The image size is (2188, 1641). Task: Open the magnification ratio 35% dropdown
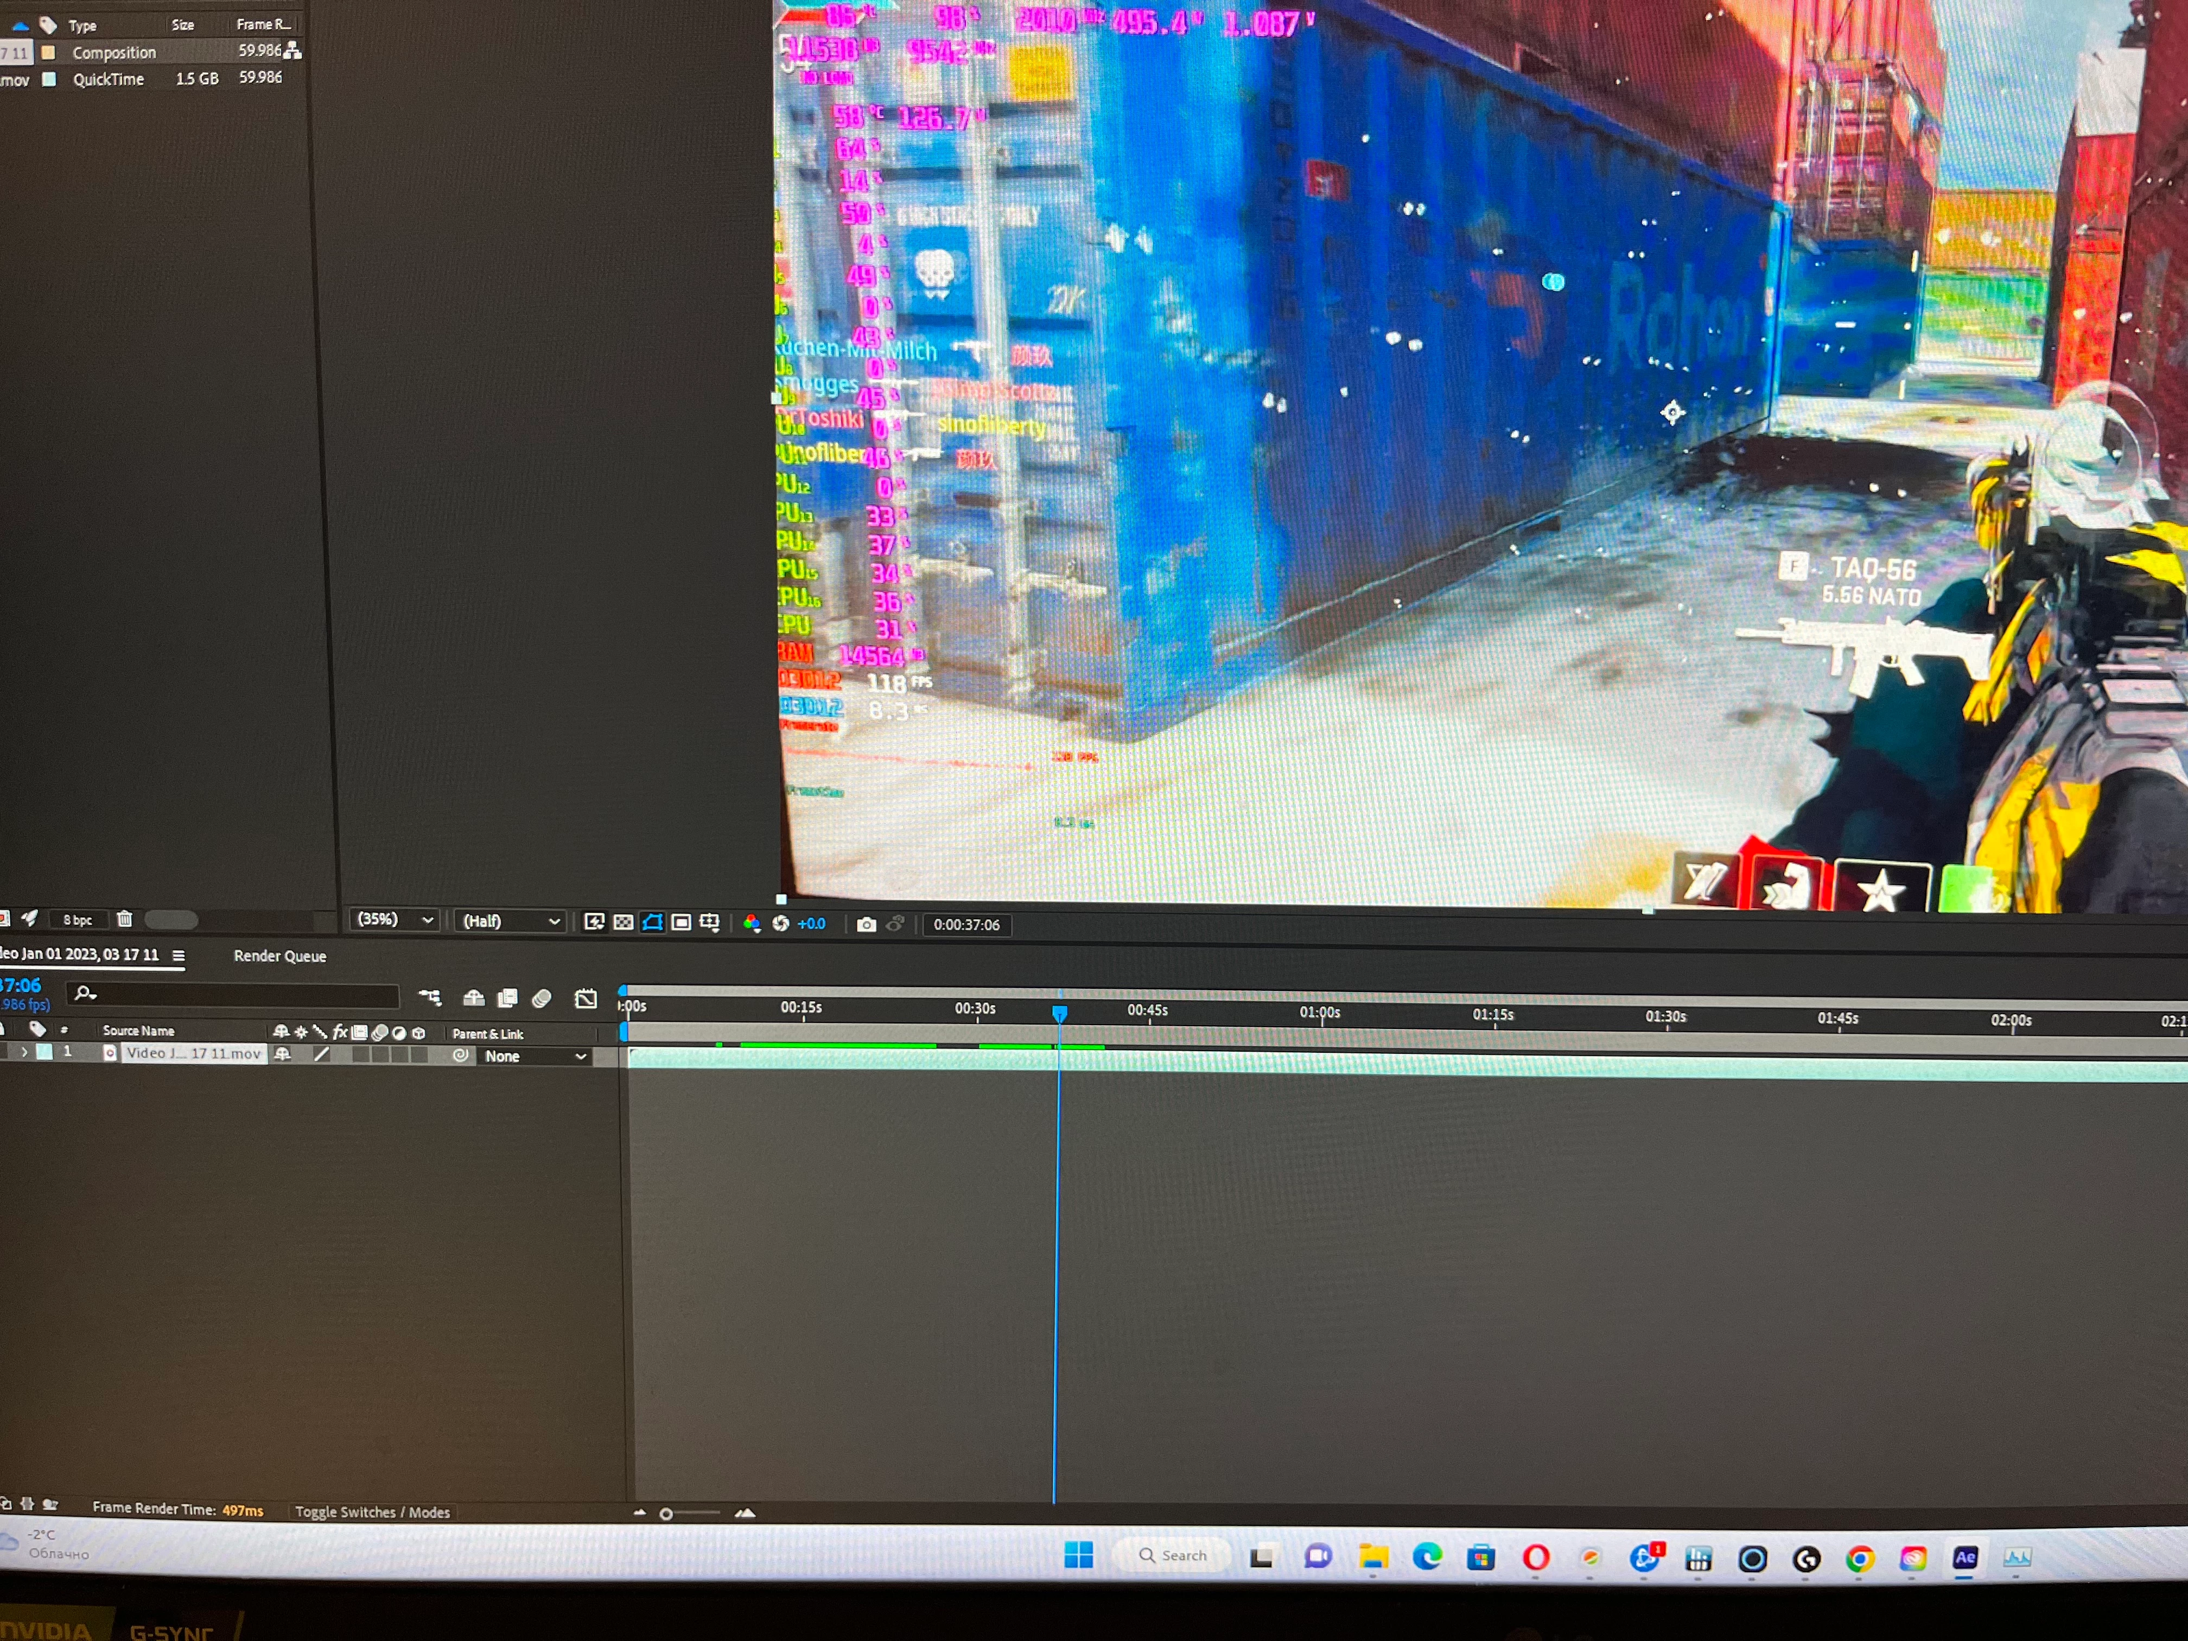click(395, 920)
